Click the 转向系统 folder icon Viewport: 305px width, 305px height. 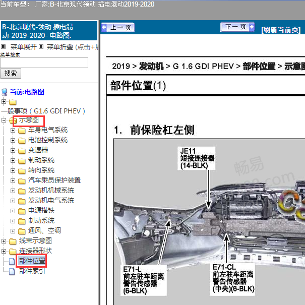click(22, 171)
